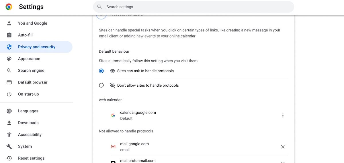Open You and Google settings
The image size is (344, 163).
click(32, 23)
